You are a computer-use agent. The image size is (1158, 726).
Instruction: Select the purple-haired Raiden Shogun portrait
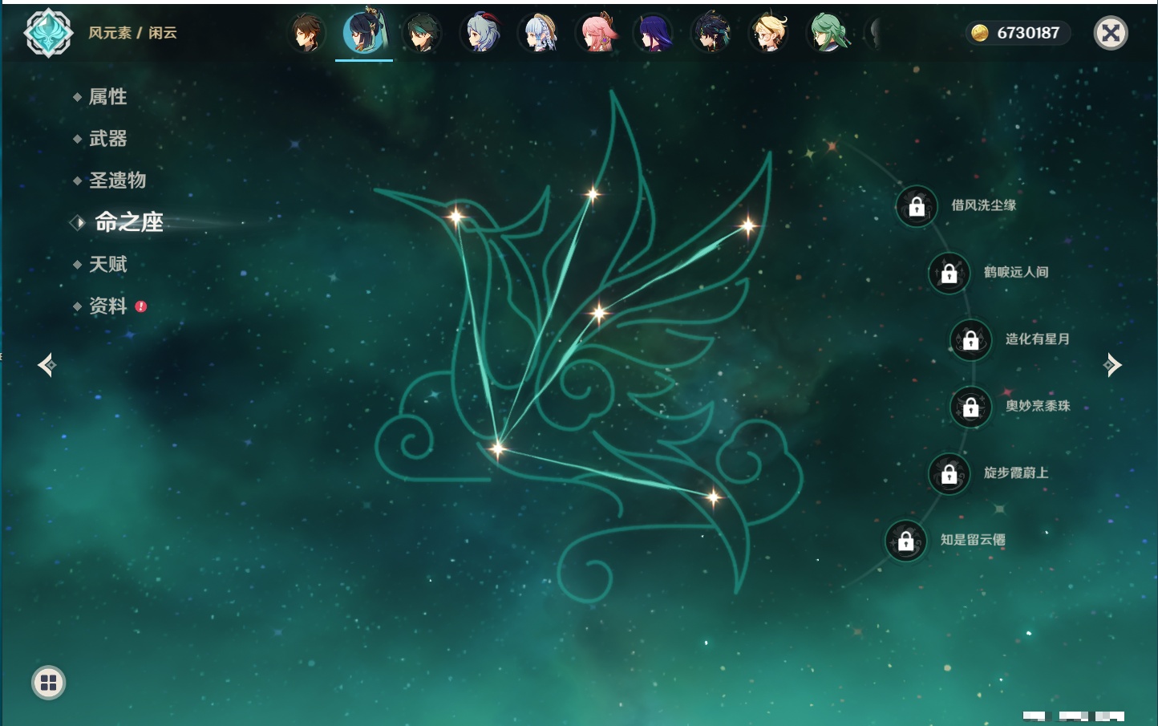654,33
